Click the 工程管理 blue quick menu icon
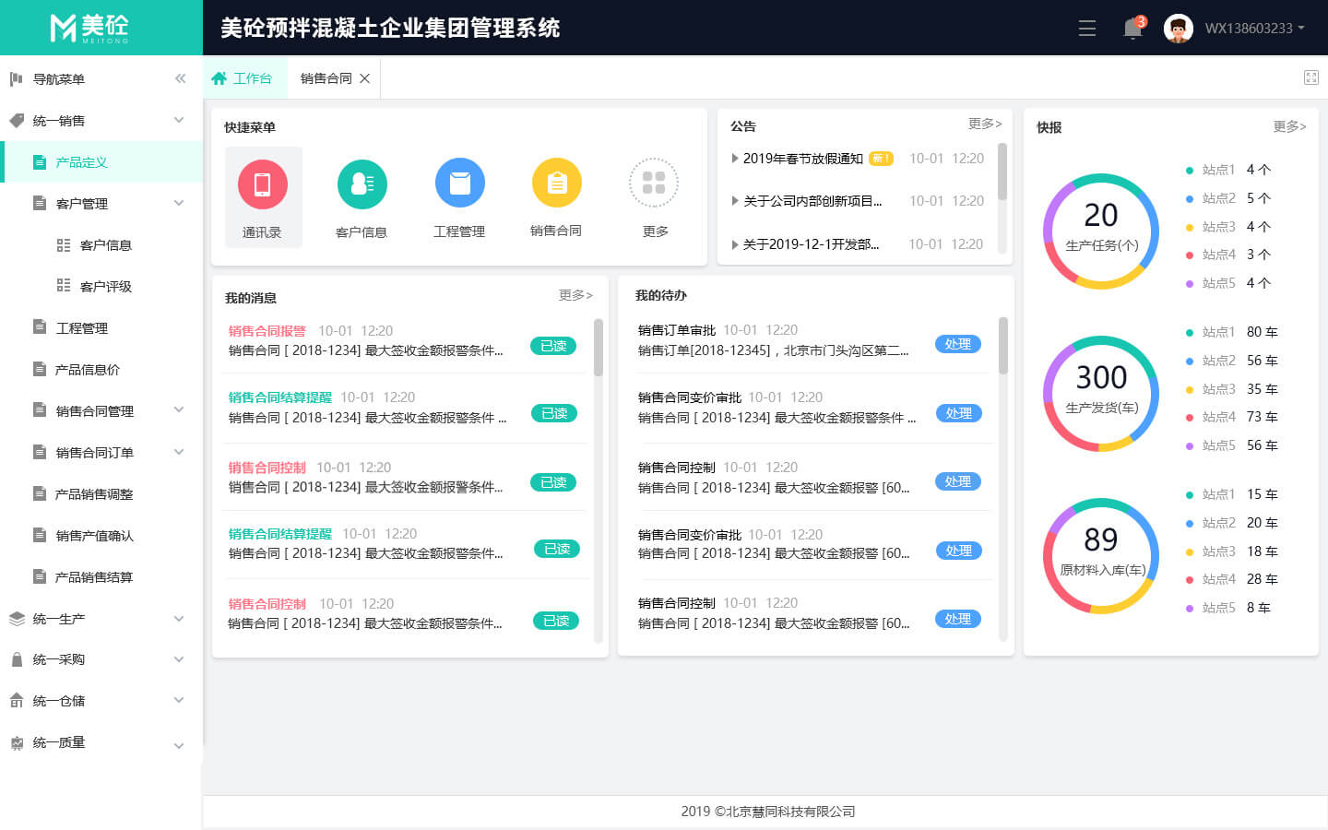The height and width of the screenshot is (830, 1328). 459,184
